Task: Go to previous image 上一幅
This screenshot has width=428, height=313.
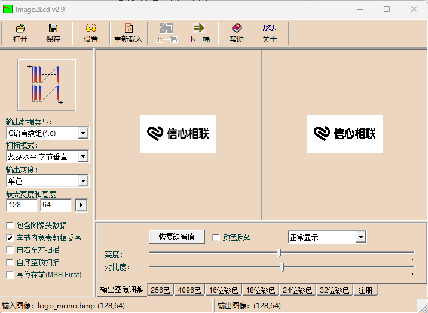Action: [x=166, y=33]
